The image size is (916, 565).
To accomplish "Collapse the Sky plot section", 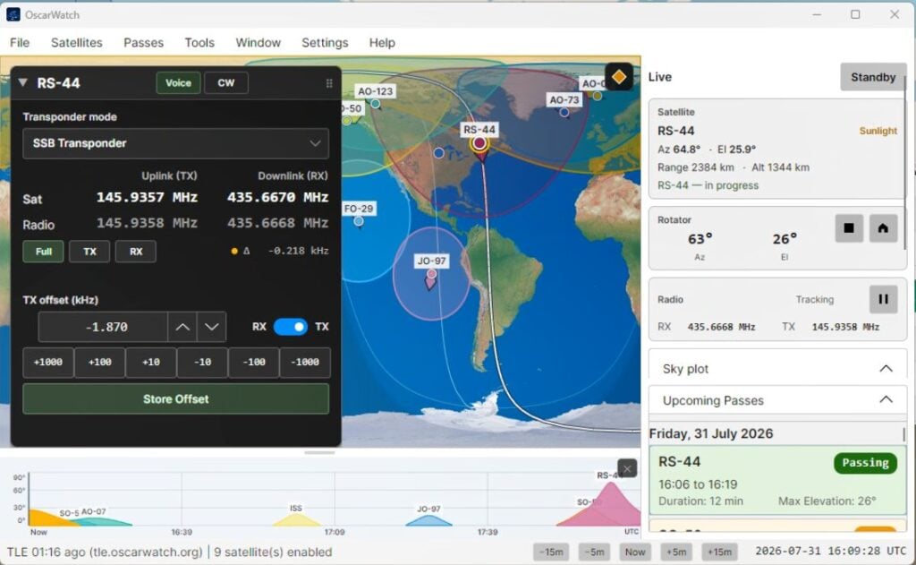I will (x=886, y=369).
